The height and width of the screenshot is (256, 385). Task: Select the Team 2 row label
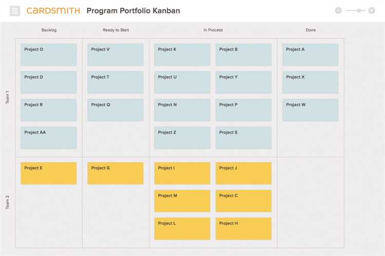click(x=7, y=202)
